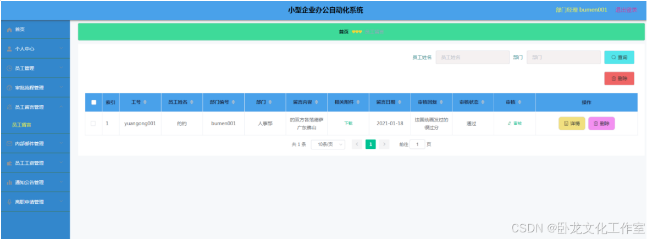Image resolution: width=647 pixels, height=239 pixels.
Task: Sort by 相关附件 column arrows
Action: tap(358, 102)
